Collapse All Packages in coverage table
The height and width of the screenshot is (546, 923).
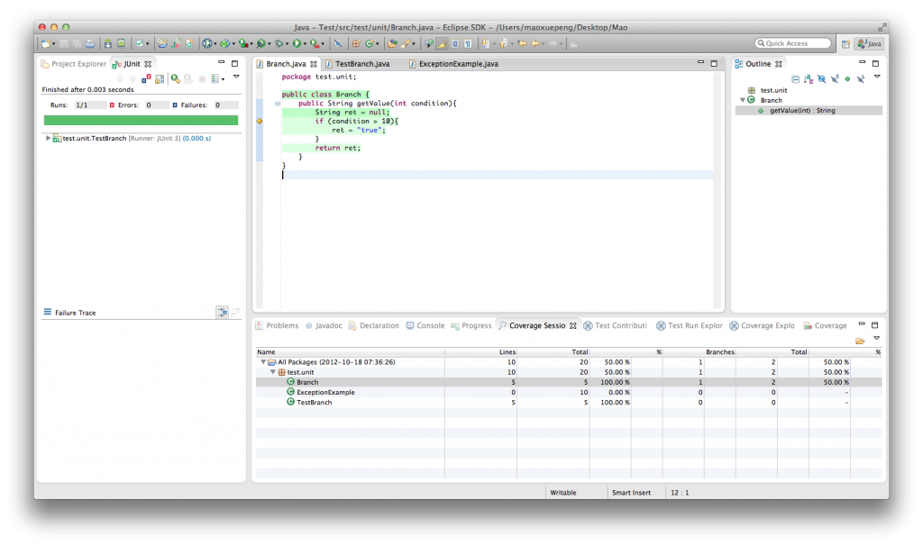(263, 361)
